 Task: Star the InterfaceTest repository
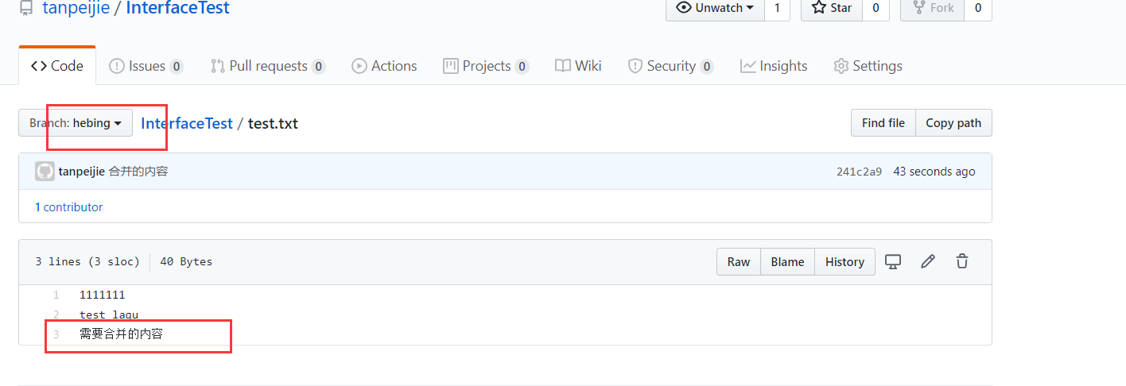coord(832,8)
